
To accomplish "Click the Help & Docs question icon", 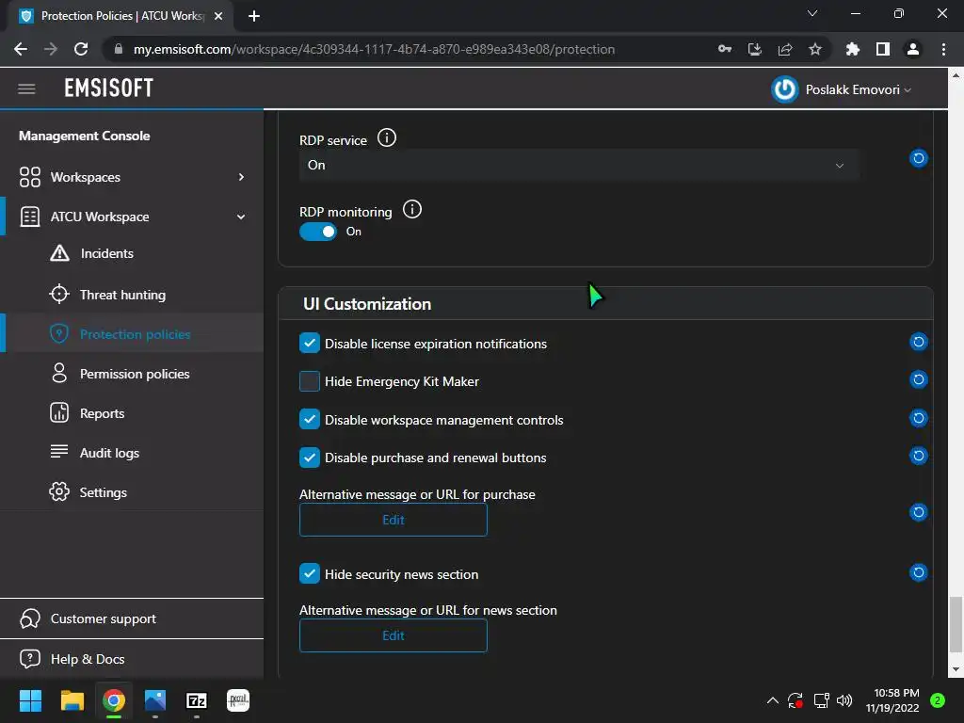I will (x=29, y=658).
